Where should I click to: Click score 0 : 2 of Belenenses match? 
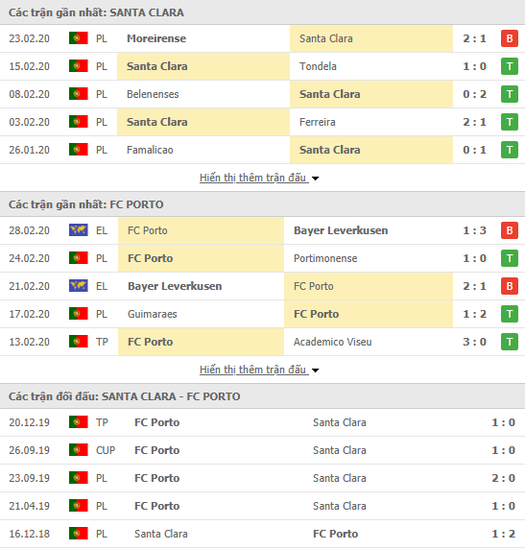[x=474, y=94]
